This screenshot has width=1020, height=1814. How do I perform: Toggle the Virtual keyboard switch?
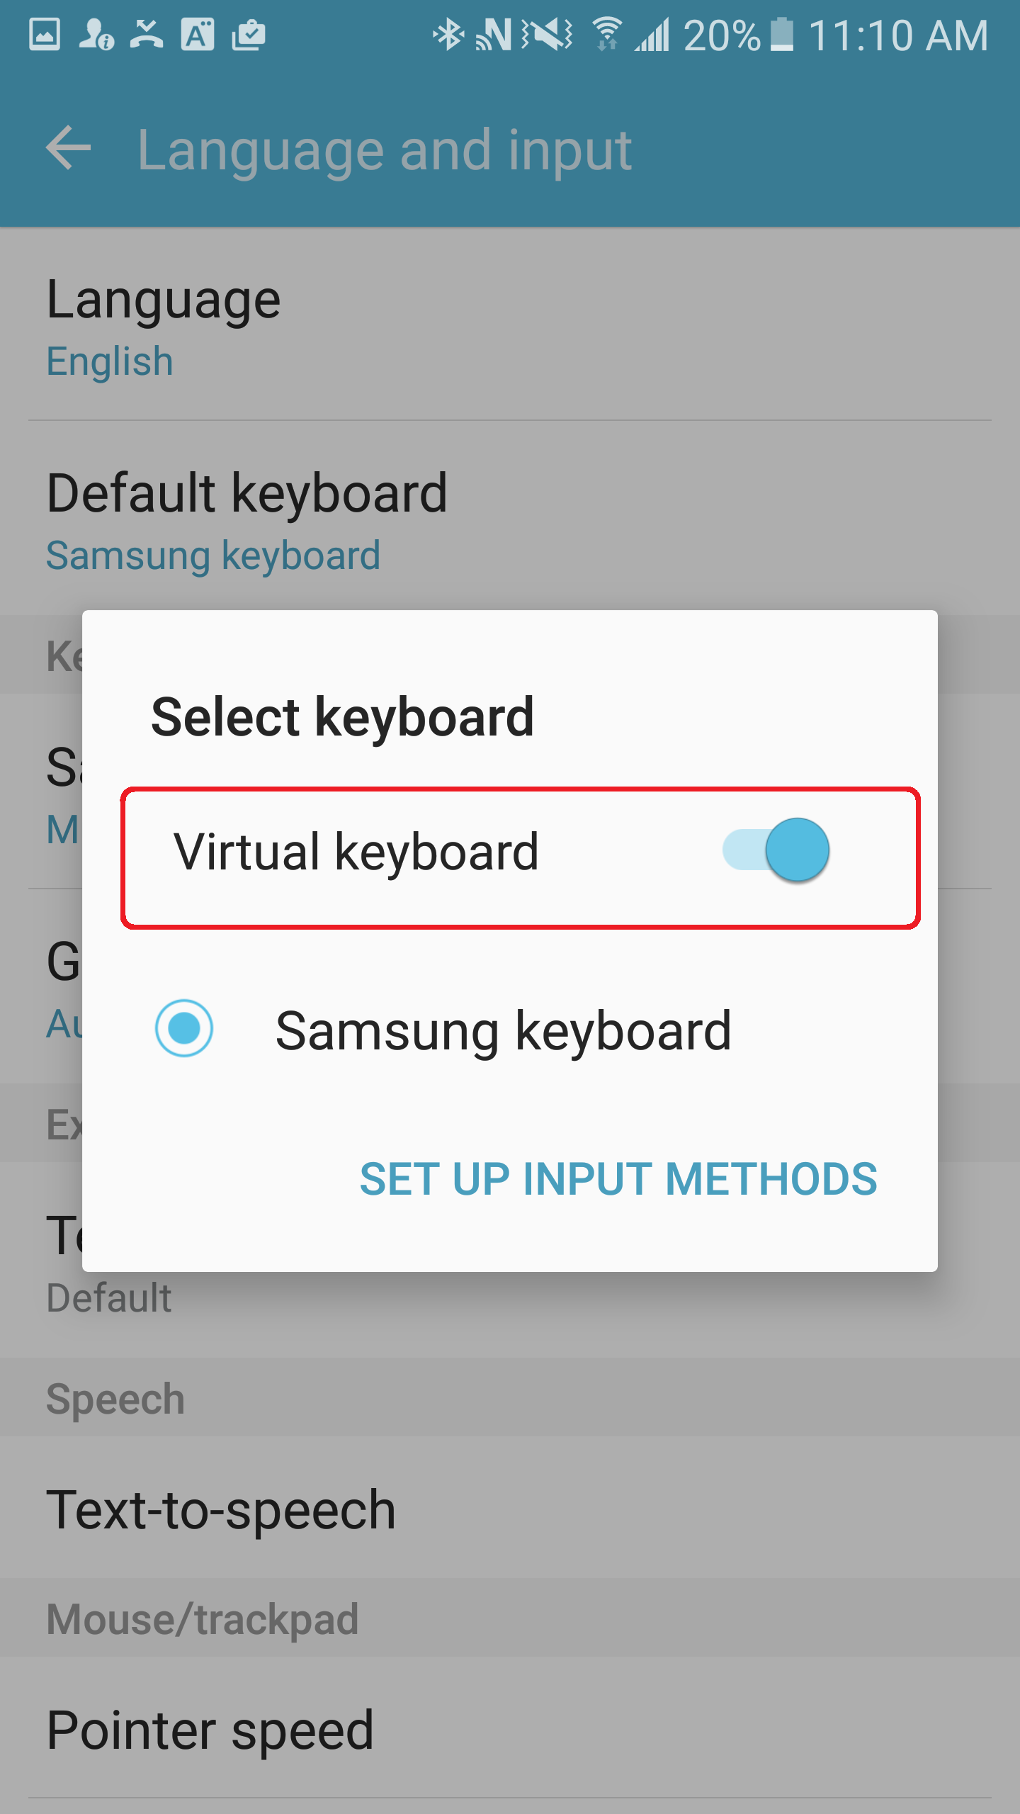[776, 850]
